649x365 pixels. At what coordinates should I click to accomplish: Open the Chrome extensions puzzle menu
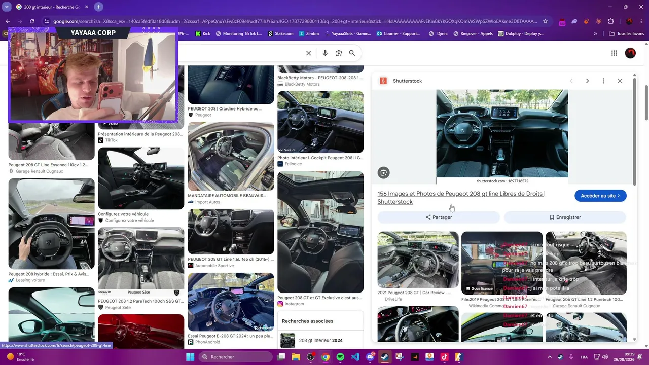pos(610,21)
